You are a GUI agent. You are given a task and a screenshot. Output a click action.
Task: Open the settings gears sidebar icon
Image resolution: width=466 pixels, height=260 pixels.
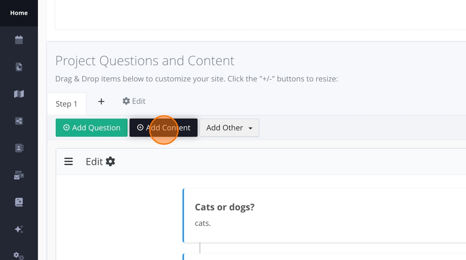click(x=19, y=255)
